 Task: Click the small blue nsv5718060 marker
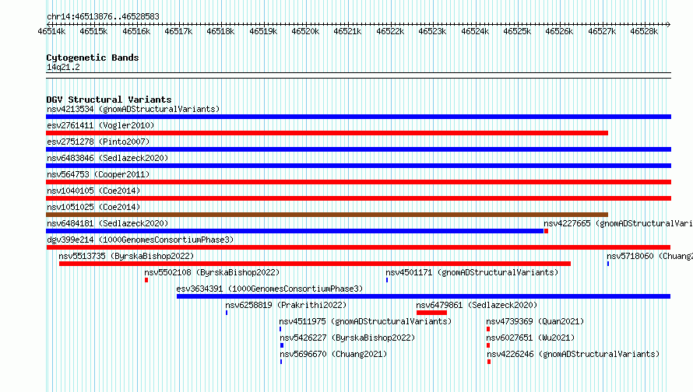[x=608, y=264]
